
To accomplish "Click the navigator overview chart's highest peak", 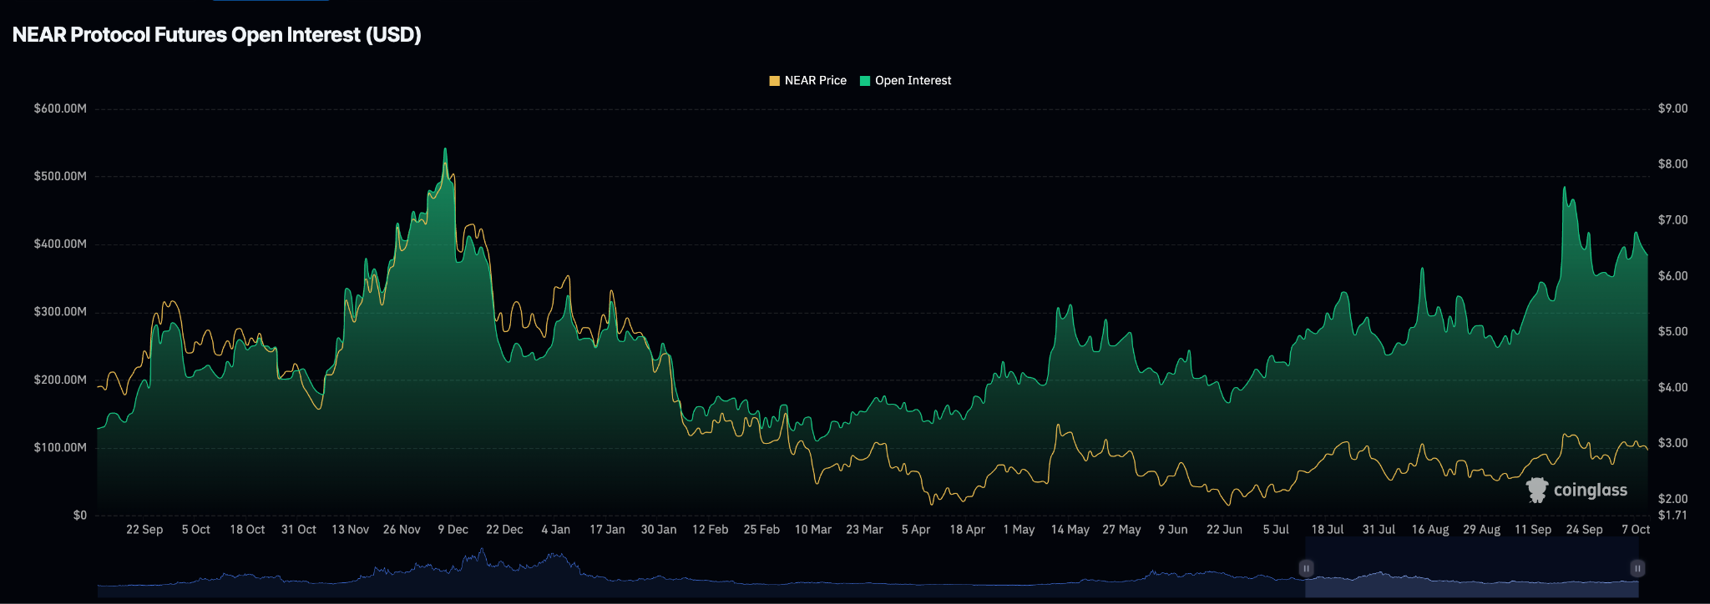I will tap(482, 550).
